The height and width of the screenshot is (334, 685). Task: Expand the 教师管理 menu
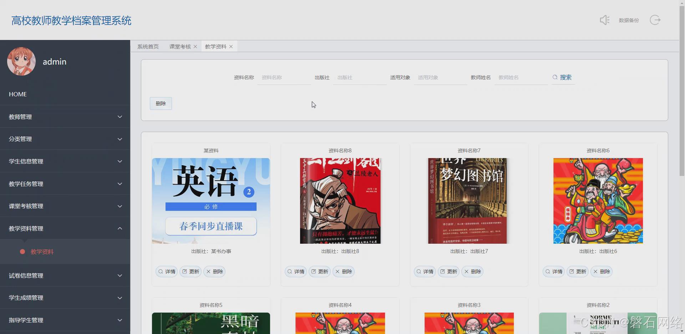click(x=65, y=117)
